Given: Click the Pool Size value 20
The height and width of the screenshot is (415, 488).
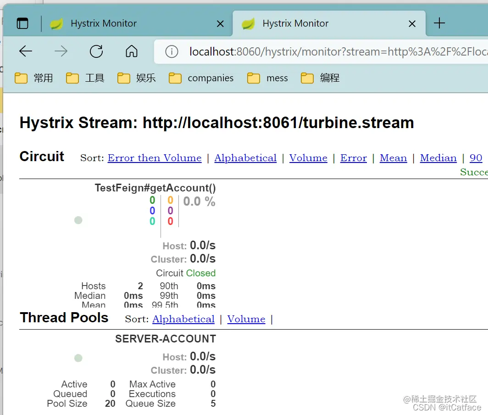Looking at the screenshot, I should 110,404.
